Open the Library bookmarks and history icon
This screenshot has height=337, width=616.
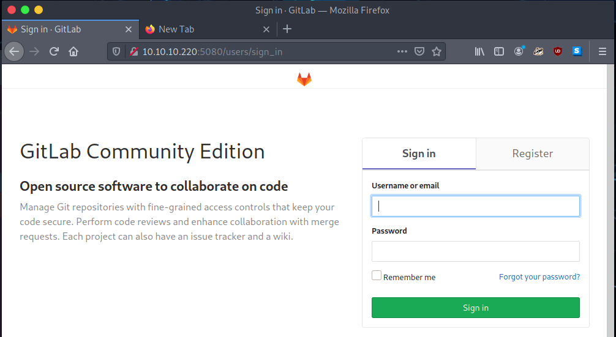point(479,51)
